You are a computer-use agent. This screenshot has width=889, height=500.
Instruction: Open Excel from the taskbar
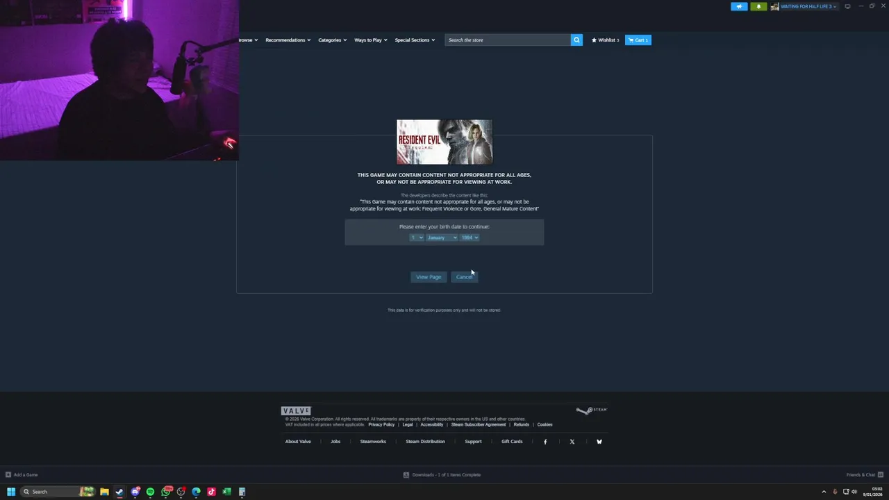(x=226, y=492)
